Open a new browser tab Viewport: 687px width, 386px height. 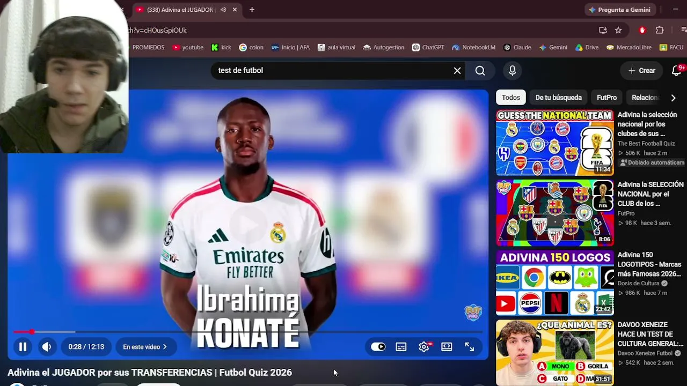click(x=252, y=10)
